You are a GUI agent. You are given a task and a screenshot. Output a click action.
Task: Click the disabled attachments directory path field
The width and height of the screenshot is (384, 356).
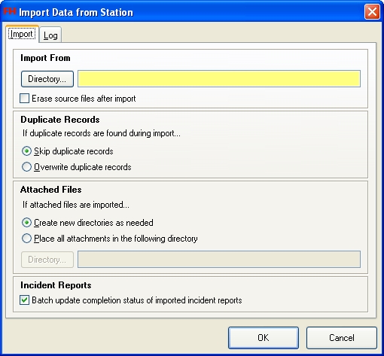coord(219,259)
